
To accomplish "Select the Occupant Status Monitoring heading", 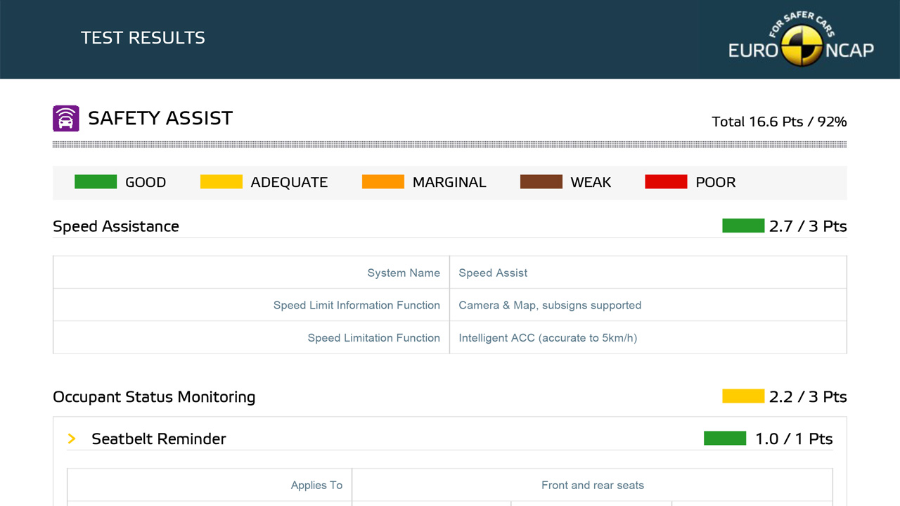I will (x=154, y=397).
